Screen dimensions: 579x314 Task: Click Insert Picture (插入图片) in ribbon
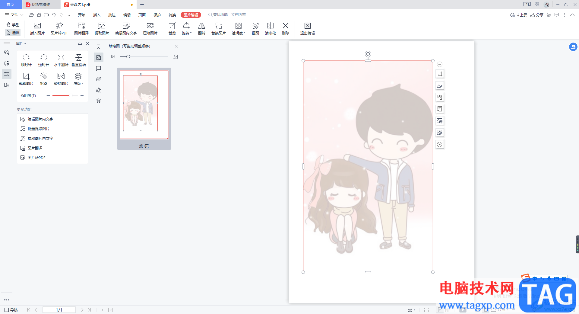click(37, 29)
